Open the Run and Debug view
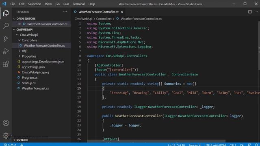Screen dimensions: 260x146 (x=6, y=51)
